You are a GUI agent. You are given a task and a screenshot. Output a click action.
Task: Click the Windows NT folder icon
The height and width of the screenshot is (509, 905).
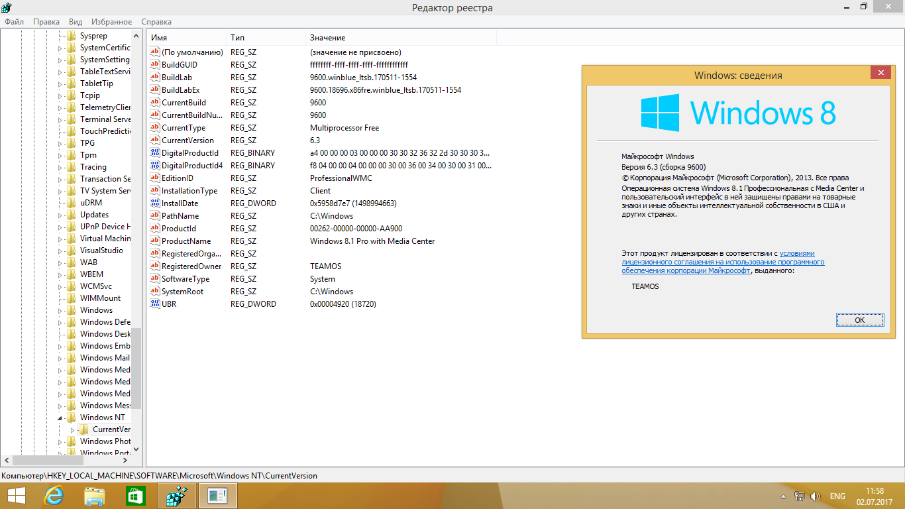[72, 418]
